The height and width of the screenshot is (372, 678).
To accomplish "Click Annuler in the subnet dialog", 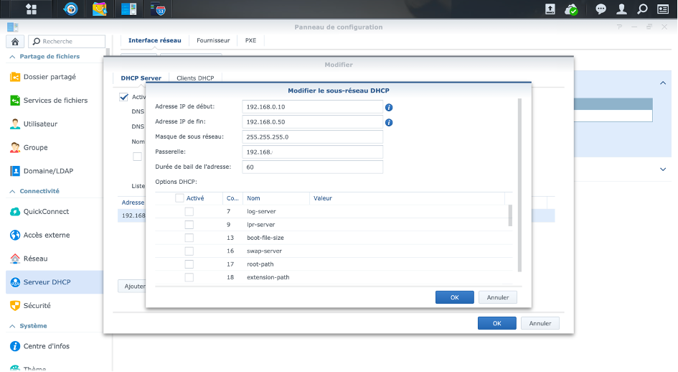I will tap(497, 297).
